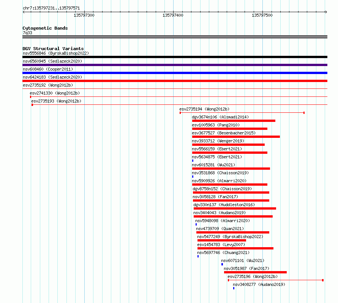Select the red nsv6015281 variant bar
Viewport: 338px width, 303px height.
pos(231,169)
